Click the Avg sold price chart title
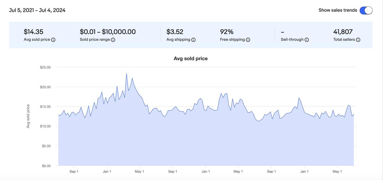This screenshot has width=383, height=180. [x=191, y=59]
